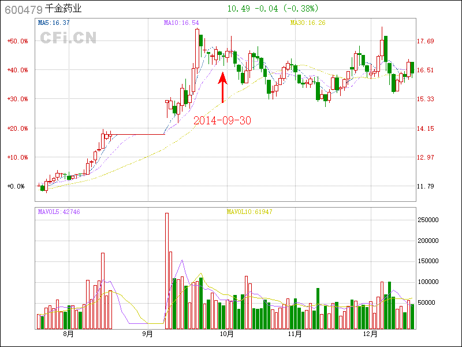The width and height of the screenshot is (462, 347).
Task: Click the MAVOL5:42746 volume label
Action: [x=59, y=212]
